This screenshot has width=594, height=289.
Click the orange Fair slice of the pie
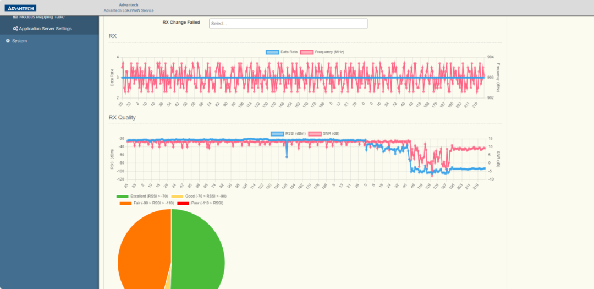tap(144, 250)
